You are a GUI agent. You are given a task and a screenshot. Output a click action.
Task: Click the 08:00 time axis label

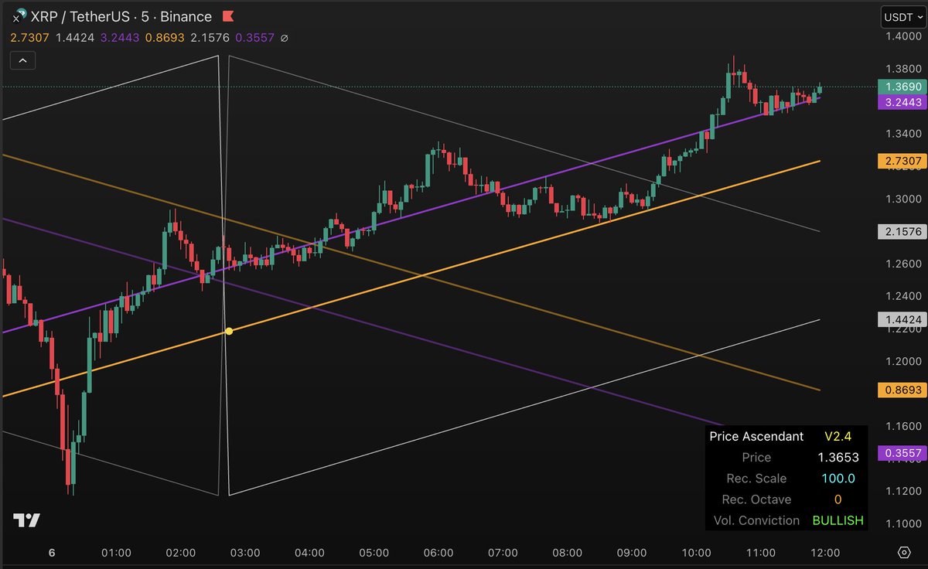point(567,553)
